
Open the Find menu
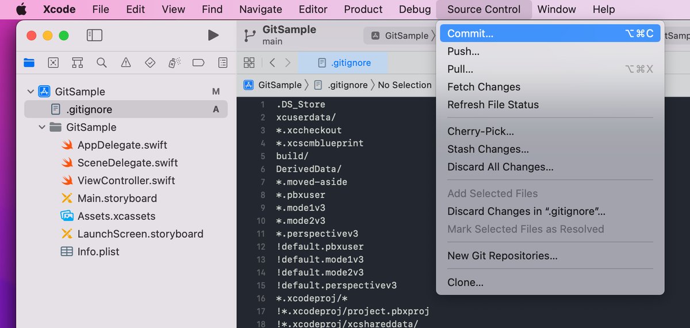pyautogui.click(x=212, y=9)
